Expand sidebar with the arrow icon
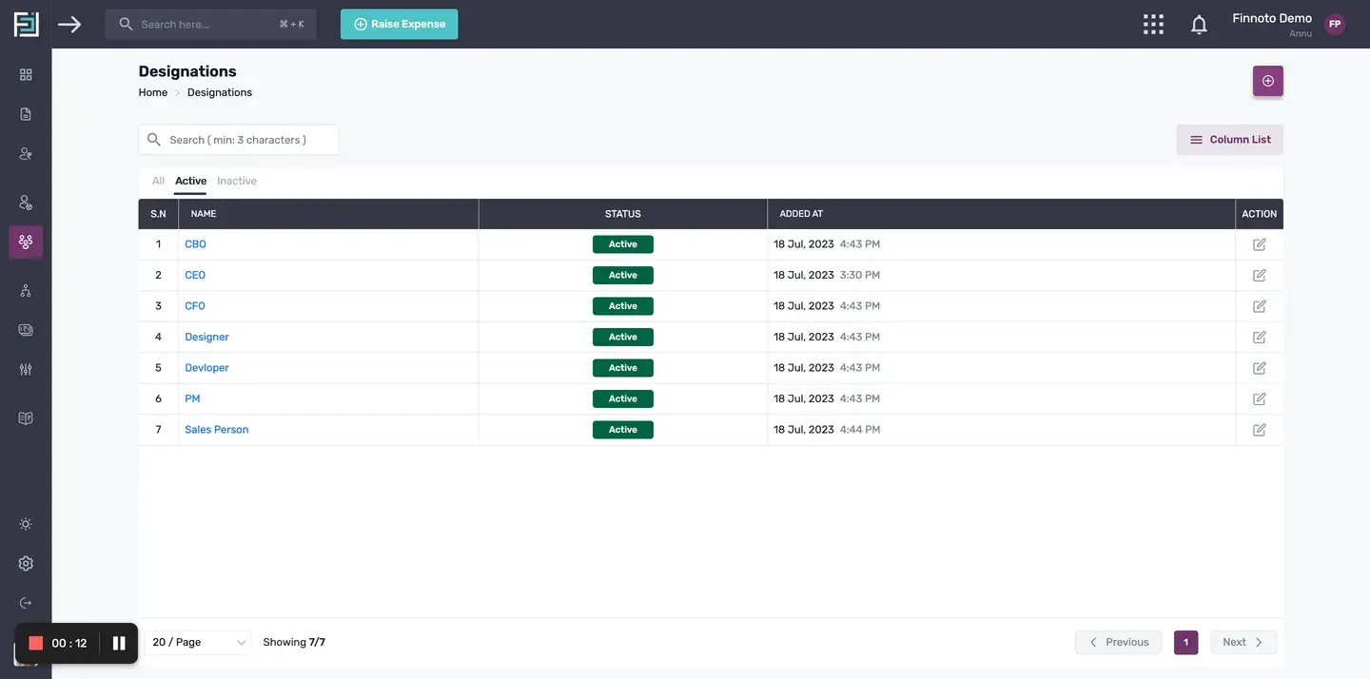Image resolution: width=1370 pixels, height=679 pixels. [x=69, y=24]
